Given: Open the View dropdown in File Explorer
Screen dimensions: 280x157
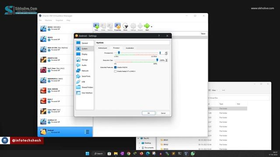Looking at the screenshot, I should coord(213,90).
